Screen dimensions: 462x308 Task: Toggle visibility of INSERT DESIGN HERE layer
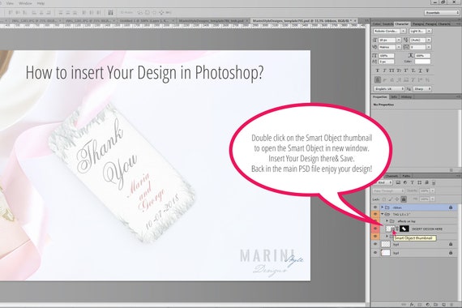375,229
